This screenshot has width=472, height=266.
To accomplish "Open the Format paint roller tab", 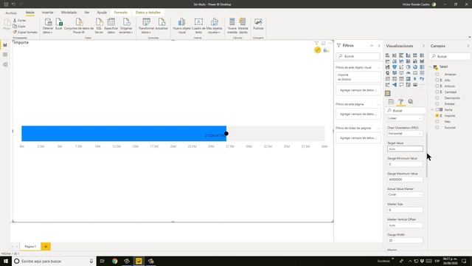I will 400,102.
